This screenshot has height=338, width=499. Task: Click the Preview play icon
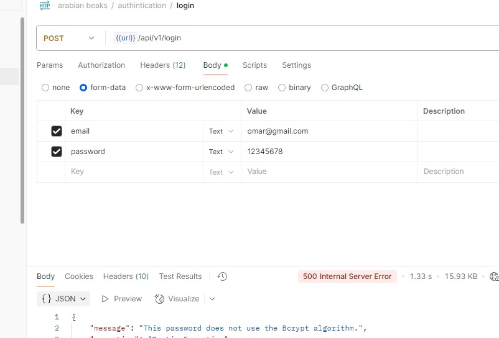click(x=105, y=299)
